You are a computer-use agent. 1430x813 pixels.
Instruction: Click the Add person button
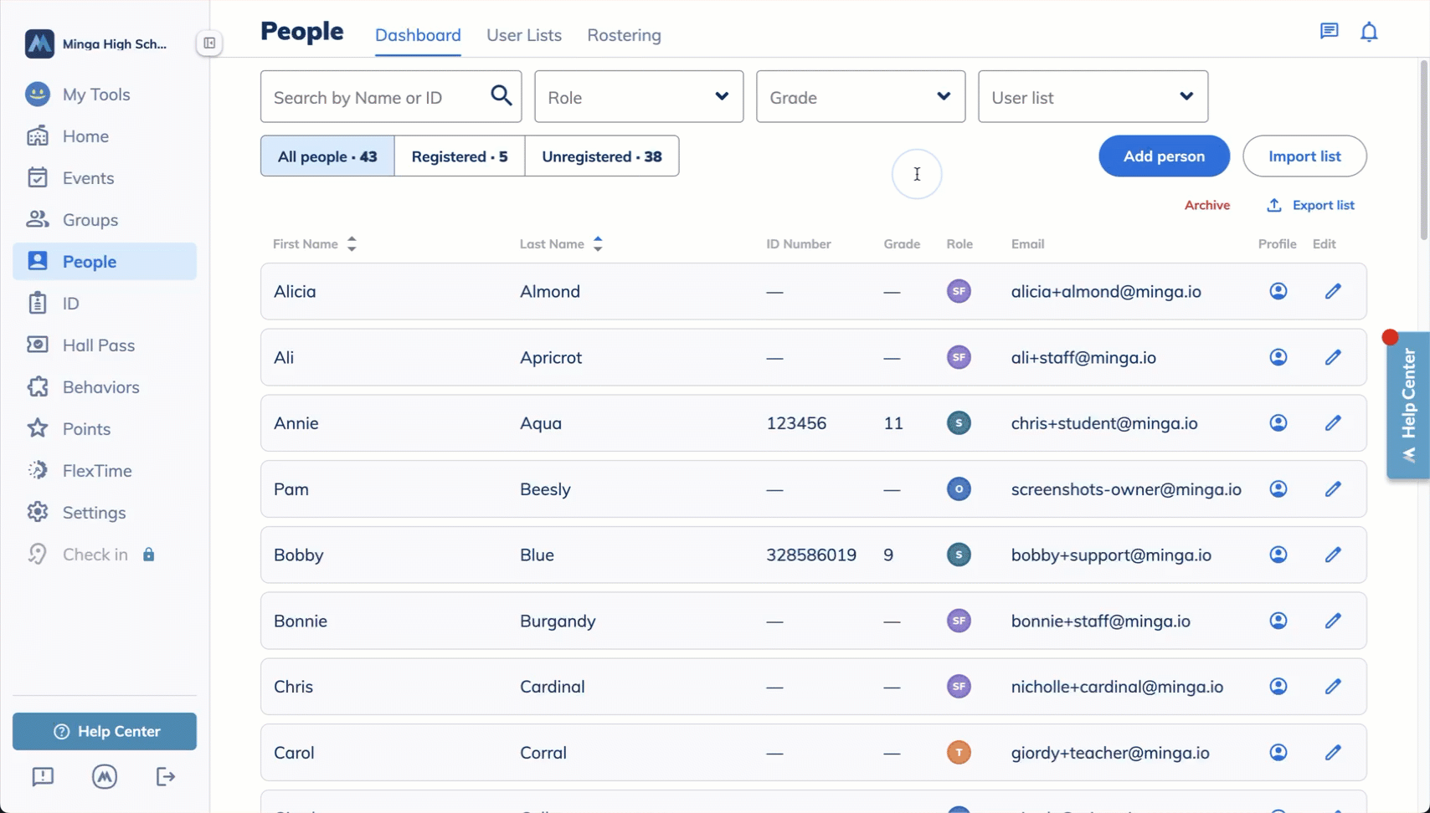(x=1164, y=156)
